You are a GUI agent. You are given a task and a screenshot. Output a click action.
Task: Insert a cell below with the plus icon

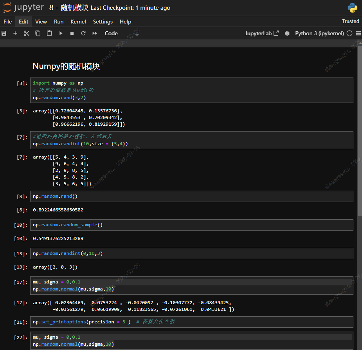(15, 34)
